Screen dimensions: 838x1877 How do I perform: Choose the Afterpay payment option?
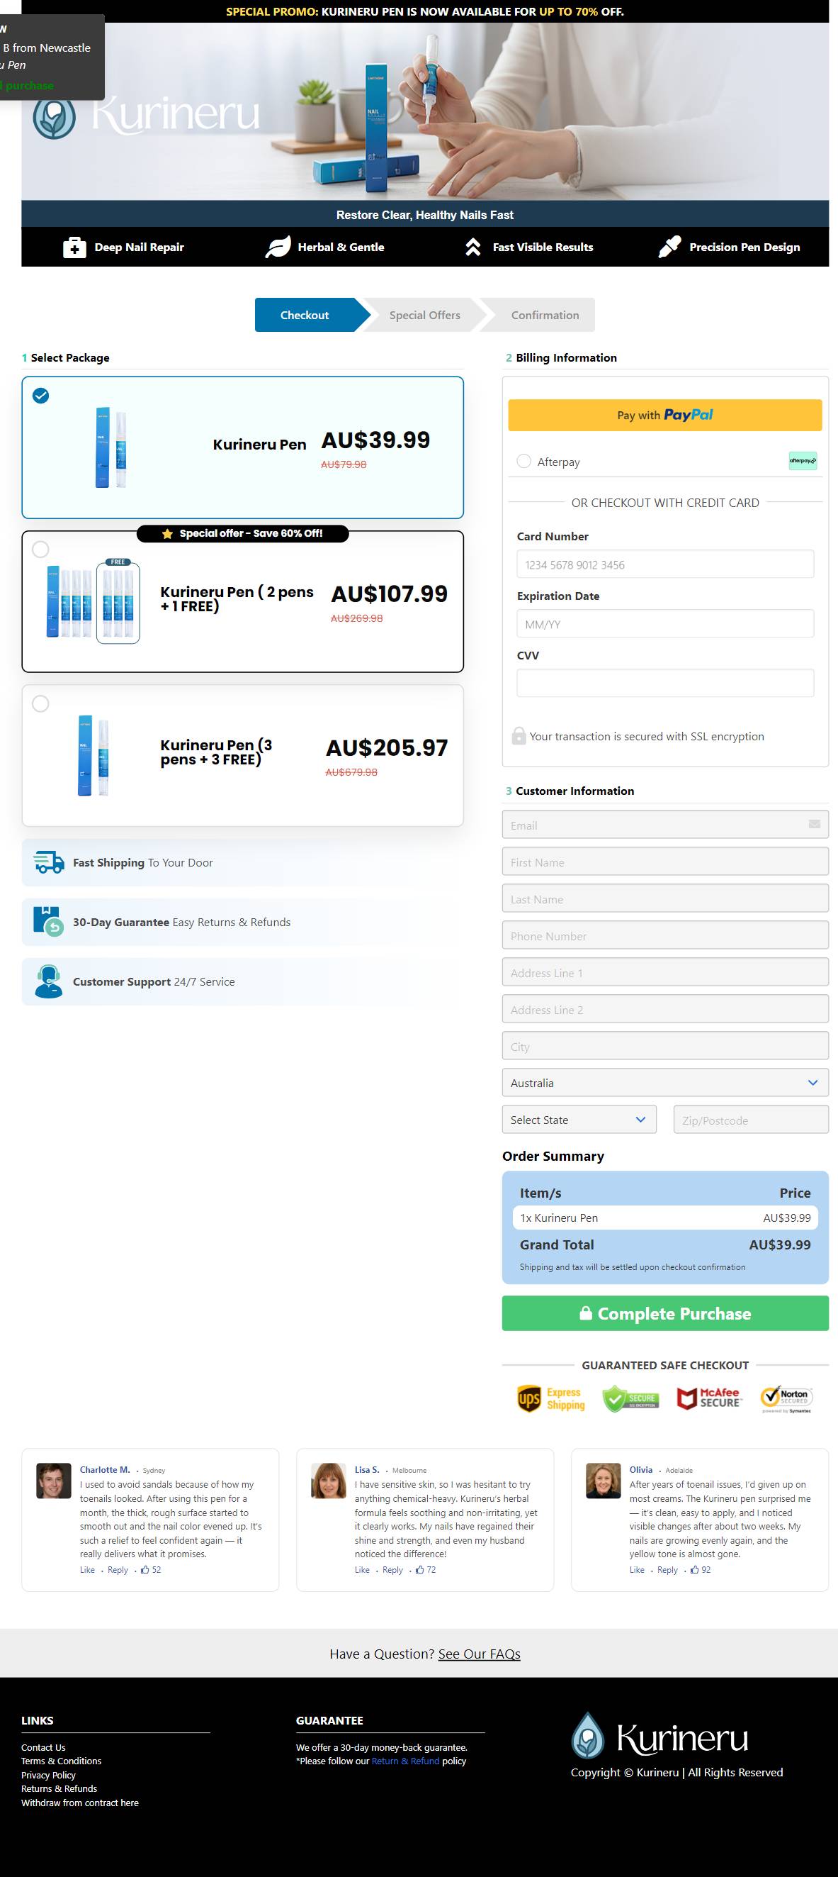coord(523,461)
